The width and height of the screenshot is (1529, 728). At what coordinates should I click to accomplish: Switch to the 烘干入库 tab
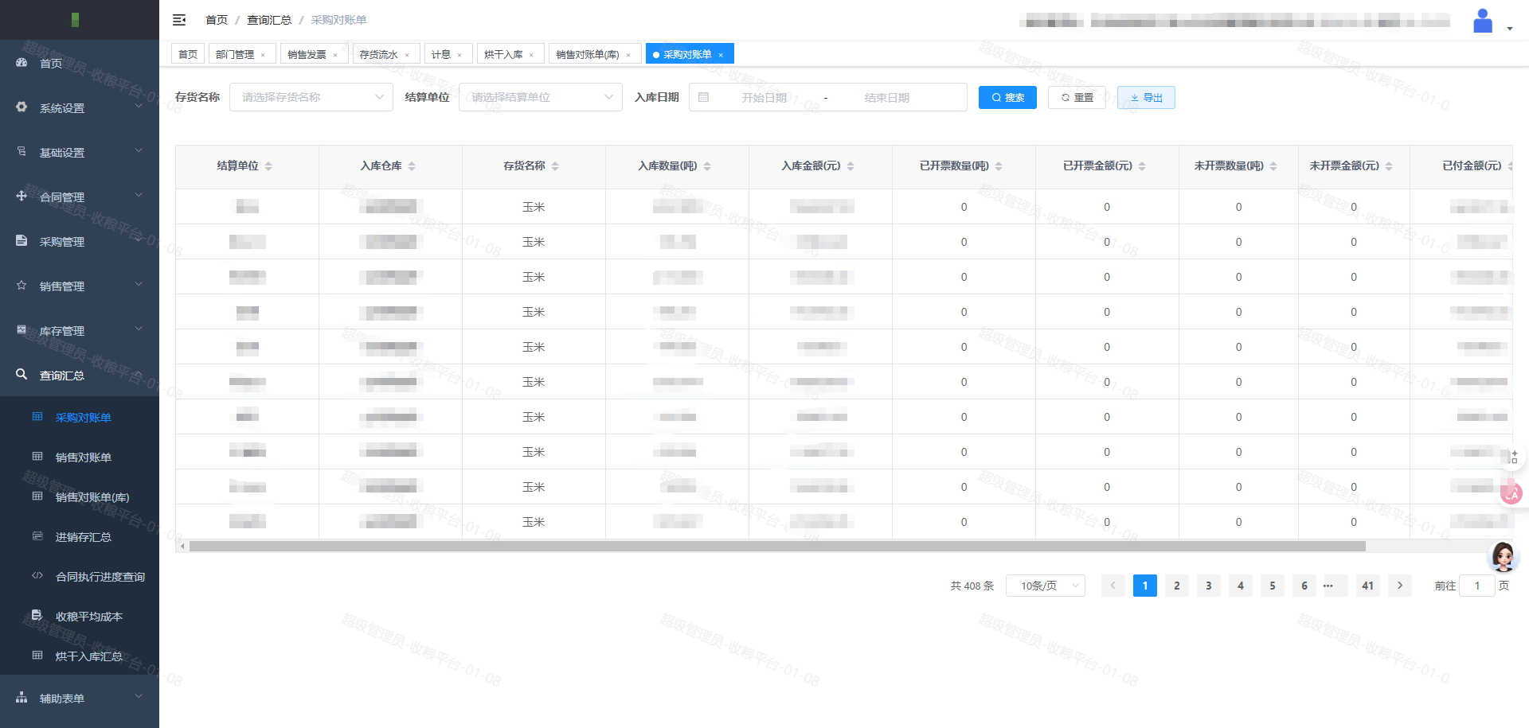504,53
